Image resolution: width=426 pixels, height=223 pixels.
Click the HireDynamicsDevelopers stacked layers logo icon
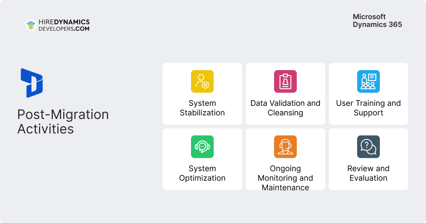[31, 25]
